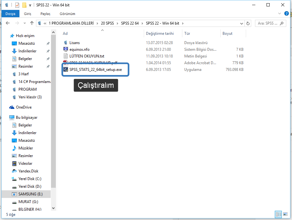Switch to Details view layout icon
This screenshot has width=292, height=220.
(x=278, y=214)
